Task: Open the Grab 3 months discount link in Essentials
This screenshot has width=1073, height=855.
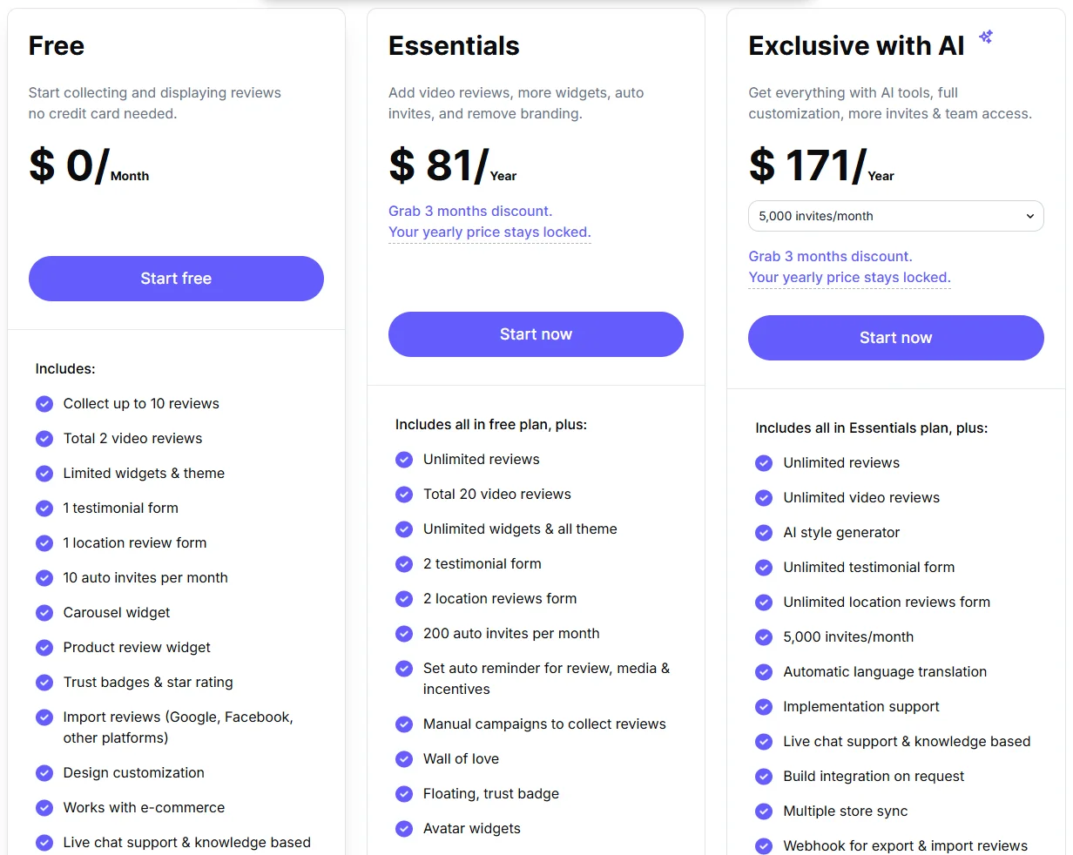Action: (x=469, y=211)
